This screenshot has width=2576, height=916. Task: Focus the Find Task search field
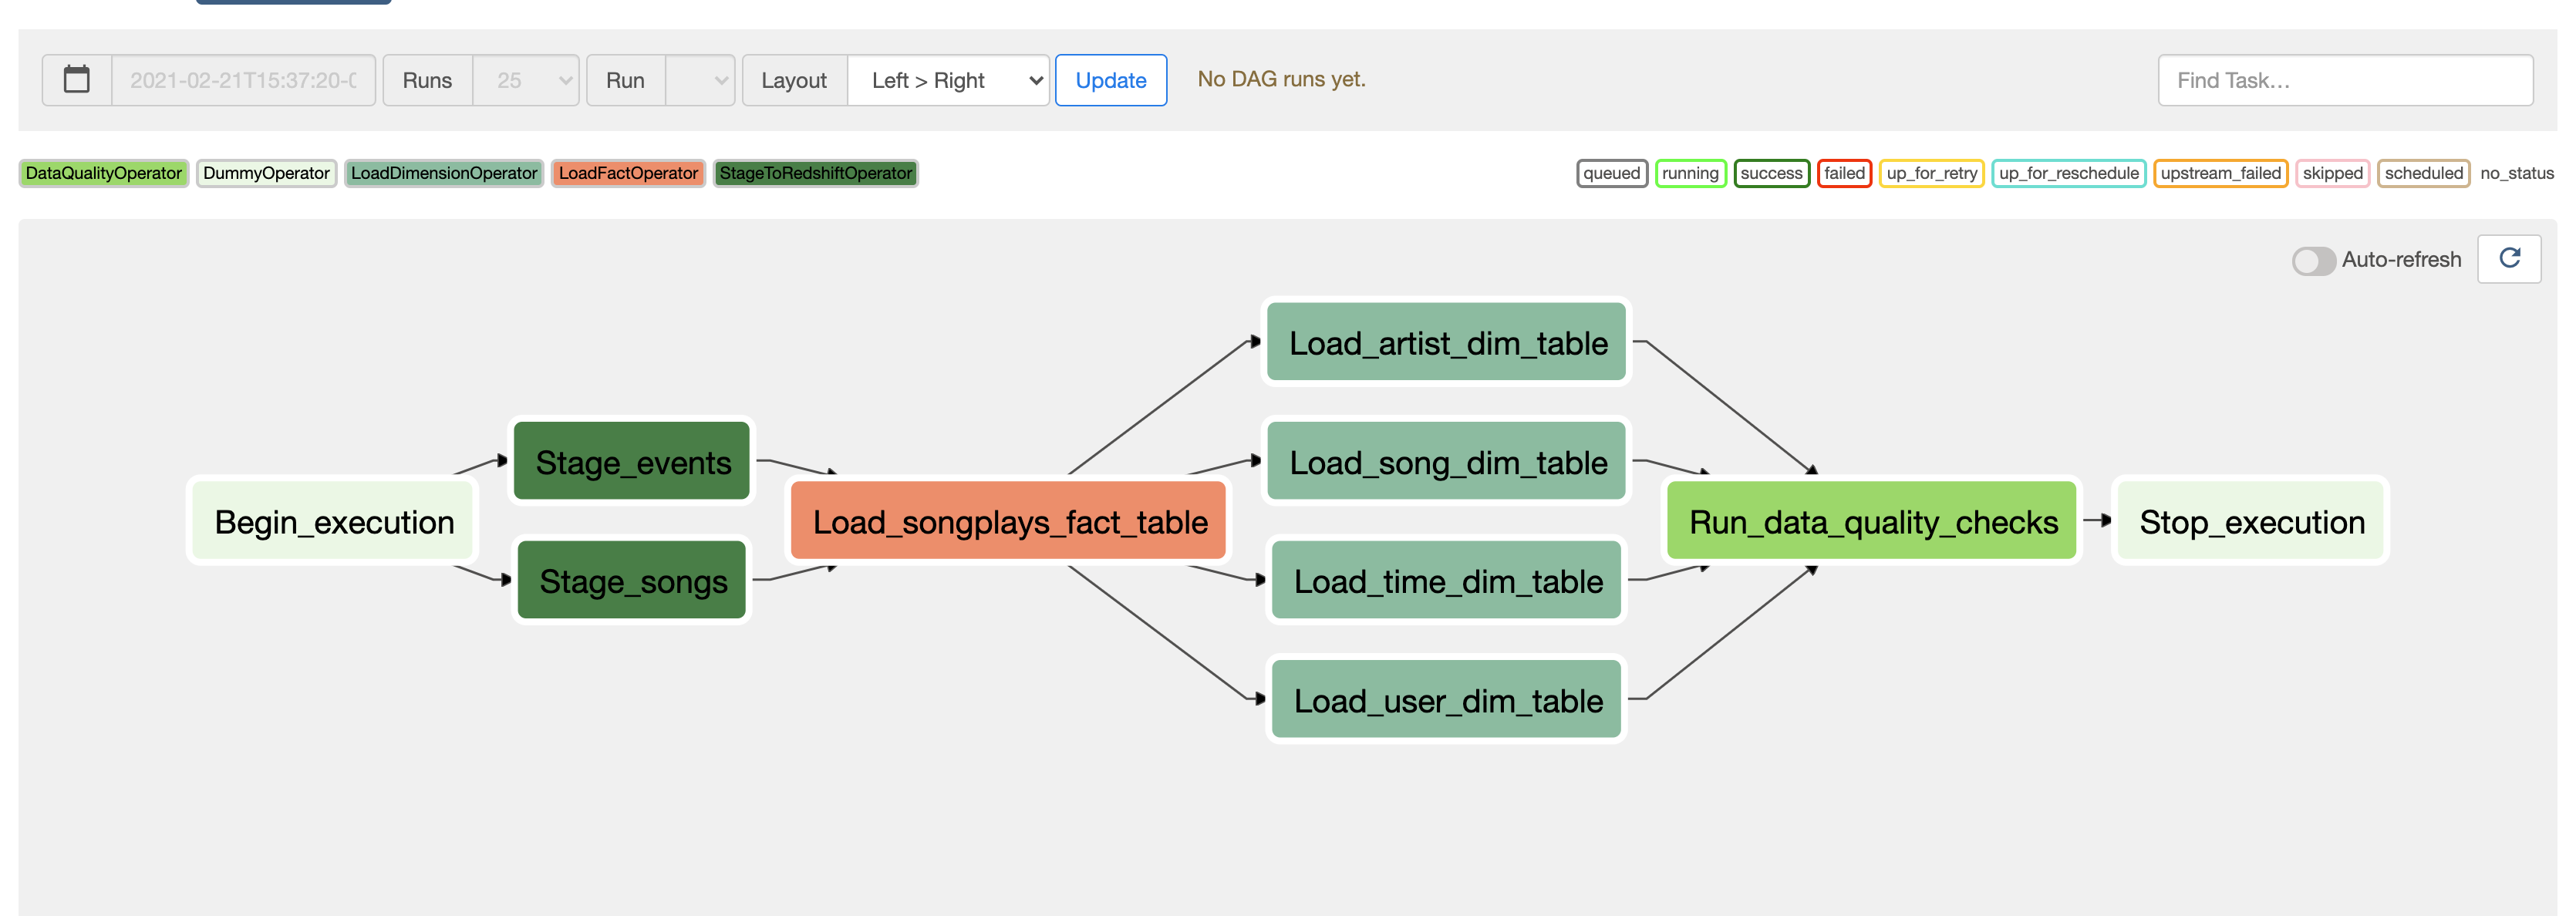[x=2344, y=80]
